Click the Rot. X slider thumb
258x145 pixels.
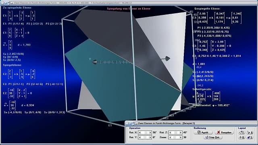[146, 133]
